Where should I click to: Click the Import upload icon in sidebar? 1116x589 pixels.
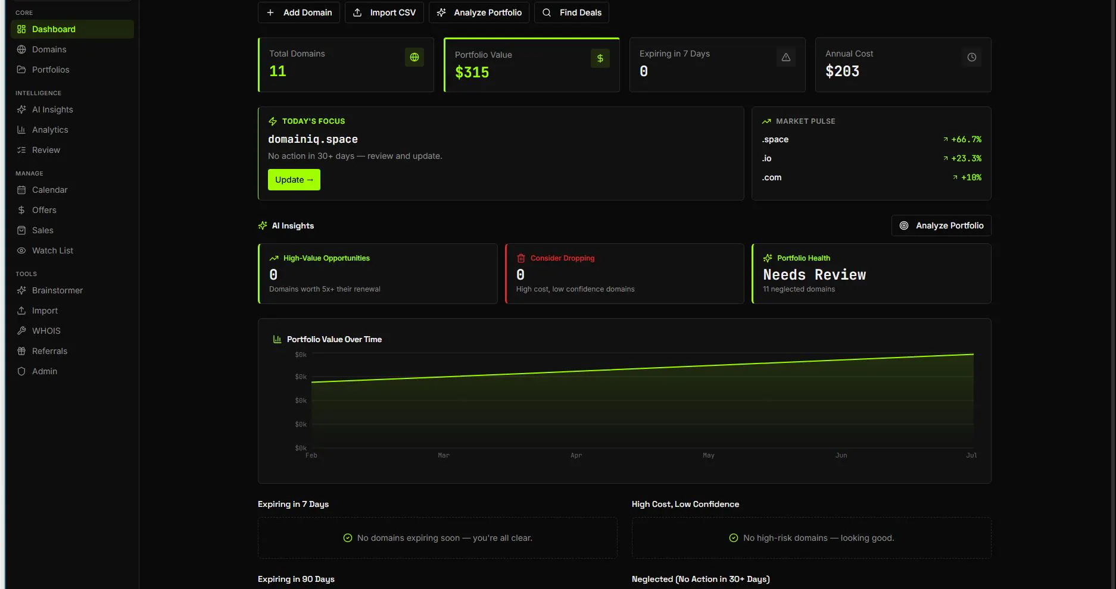(x=21, y=311)
